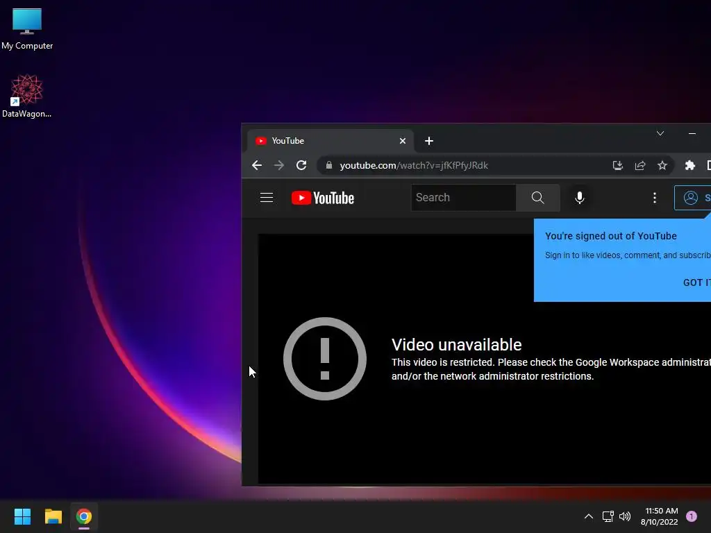711x533 pixels.
Task: Click the youtube.com address bar URL
Action: click(414, 165)
